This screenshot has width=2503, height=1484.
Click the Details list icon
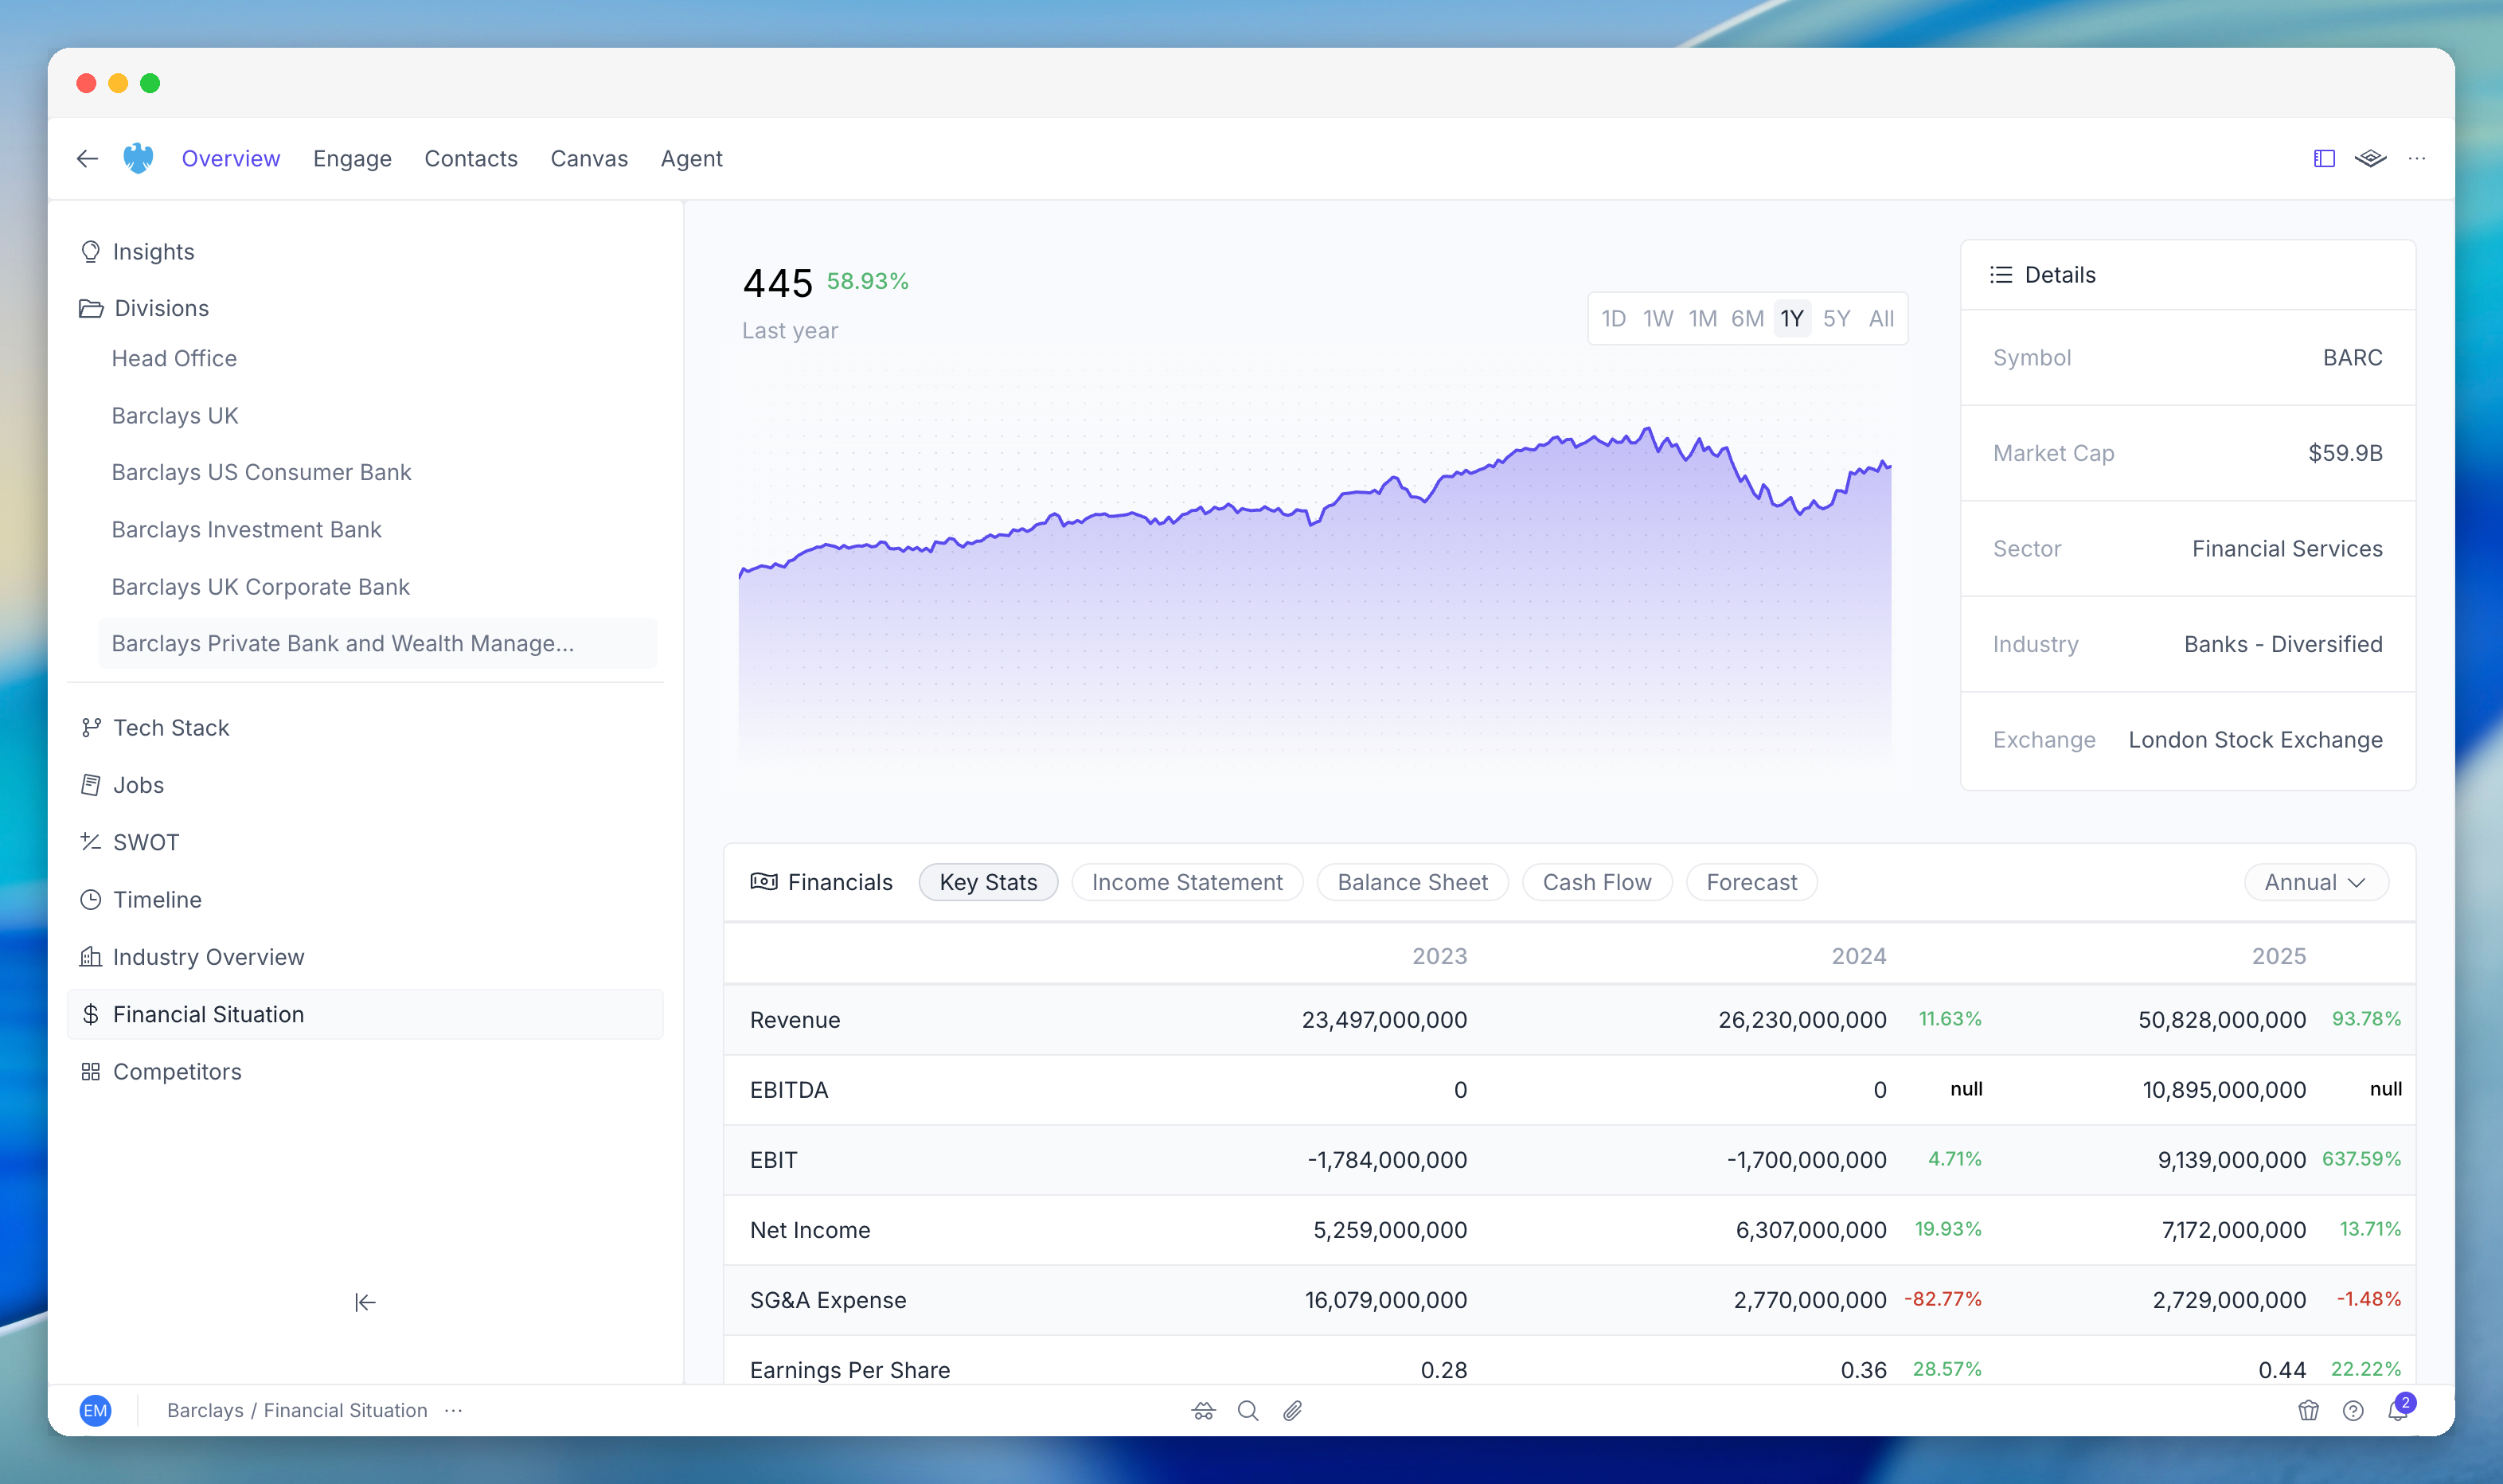coord(2000,275)
